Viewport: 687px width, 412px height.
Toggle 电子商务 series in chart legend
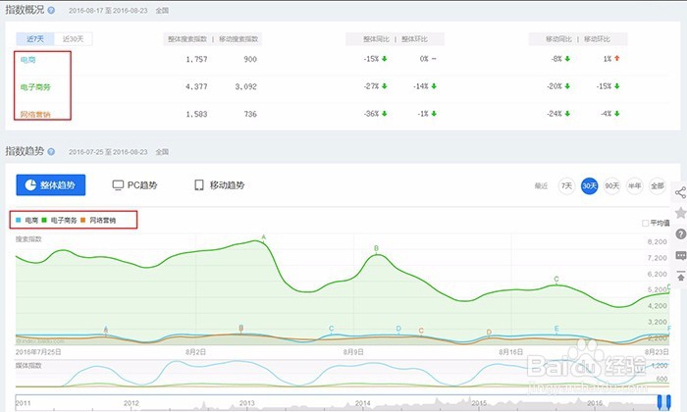59,221
